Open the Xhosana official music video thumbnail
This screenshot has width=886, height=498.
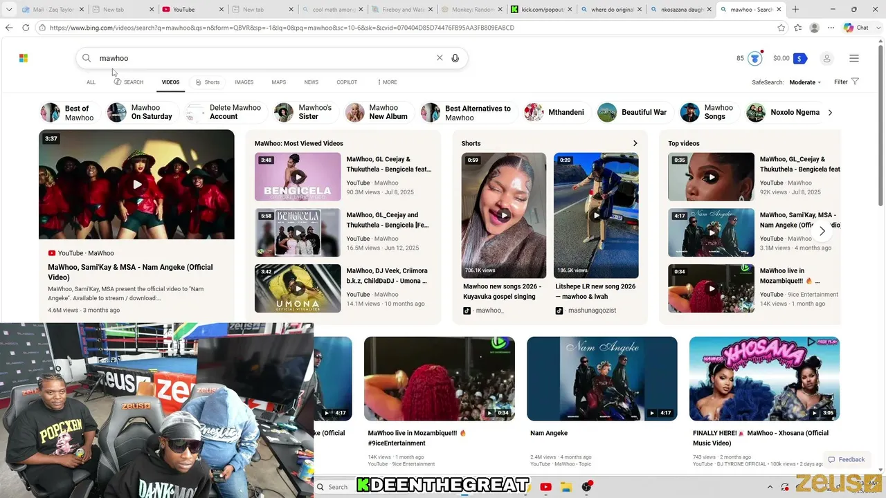coord(764,378)
